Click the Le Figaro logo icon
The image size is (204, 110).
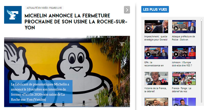click(13, 15)
